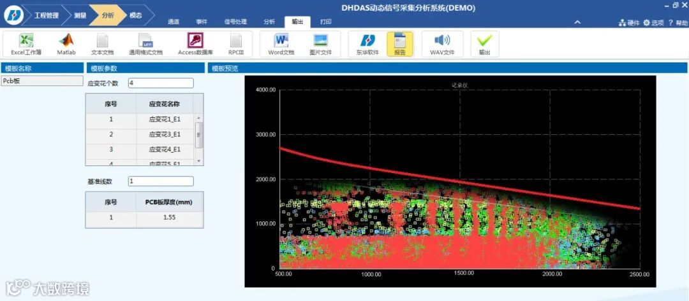Screen dimensions: 689x301
Task: Switch to the 测量 workflow step
Action: (80, 15)
